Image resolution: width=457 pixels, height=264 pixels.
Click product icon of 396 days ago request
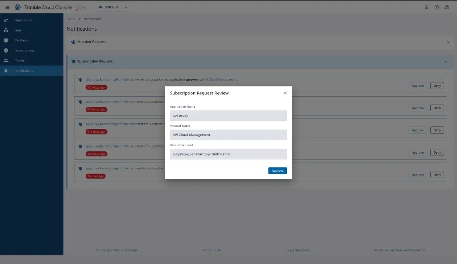[80, 146]
